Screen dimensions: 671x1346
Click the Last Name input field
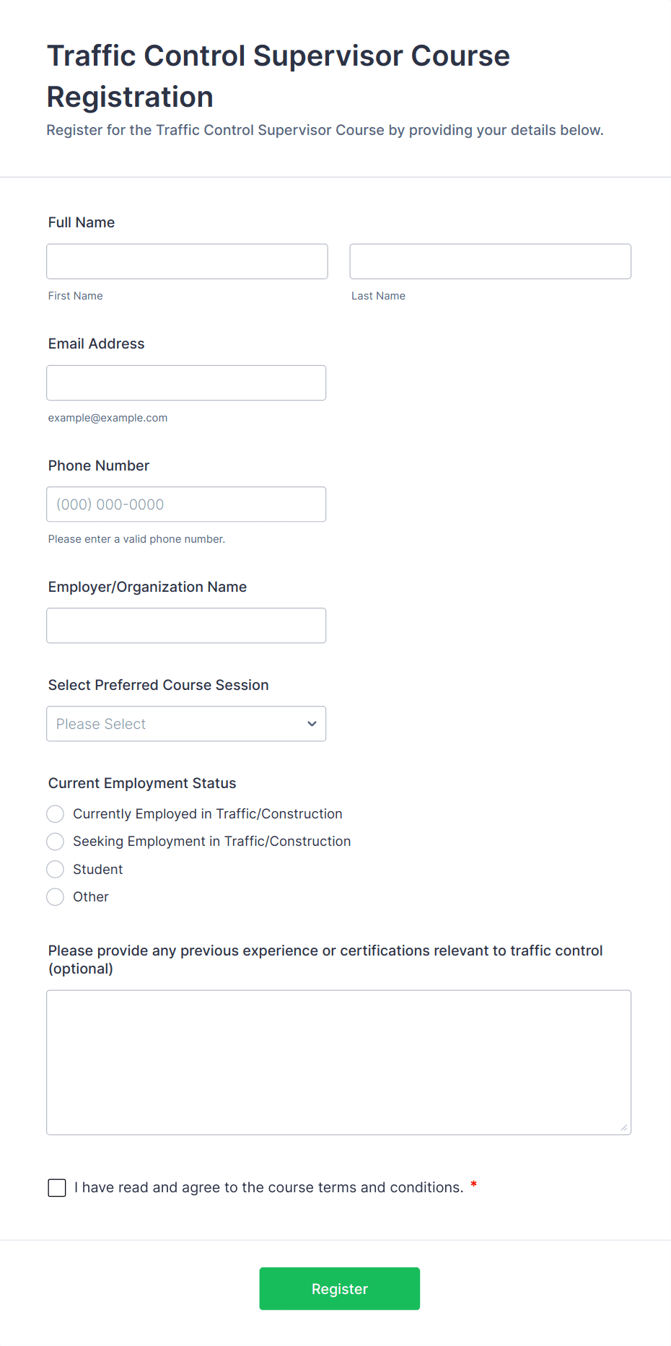(x=490, y=261)
